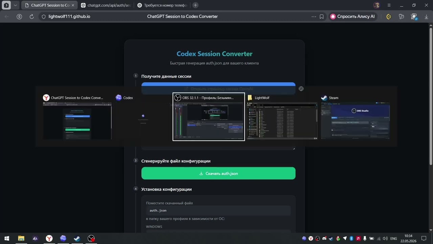
Task: Switch the ENG input language indicator
Action: [x=394, y=239]
